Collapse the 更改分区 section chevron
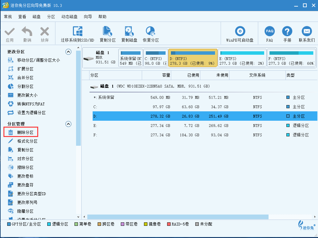The image size is (318, 238). (x=68, y=52)
